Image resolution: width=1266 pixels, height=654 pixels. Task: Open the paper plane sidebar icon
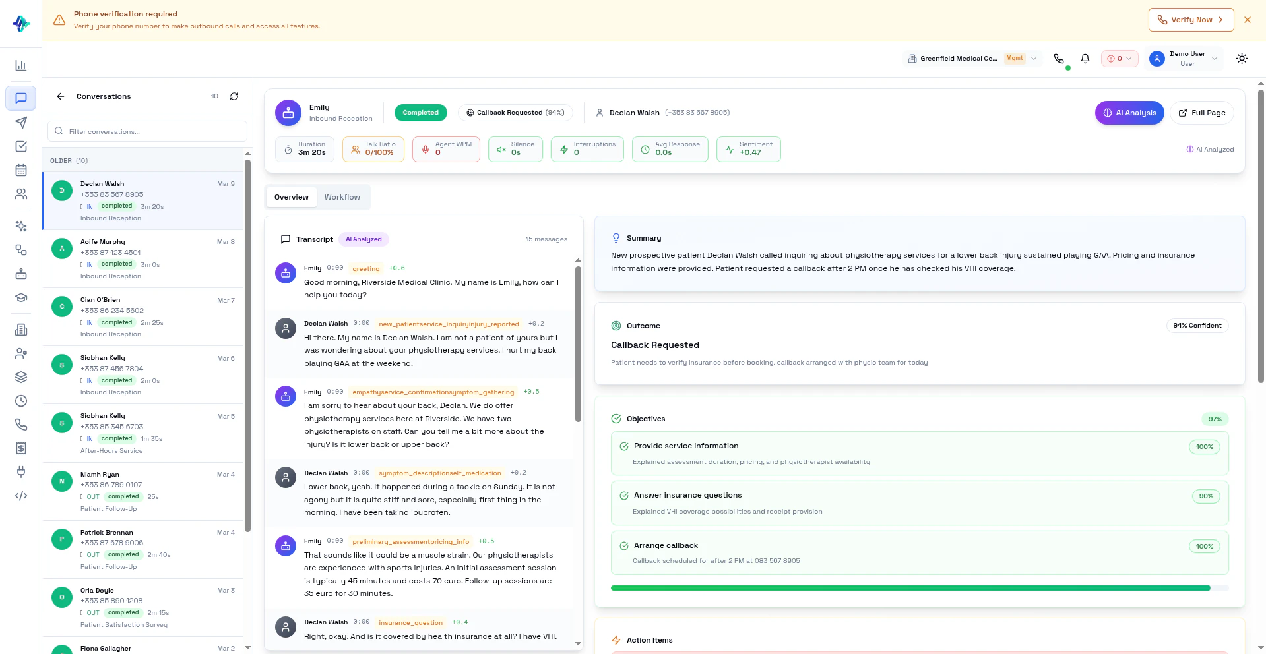coord(21,123)
